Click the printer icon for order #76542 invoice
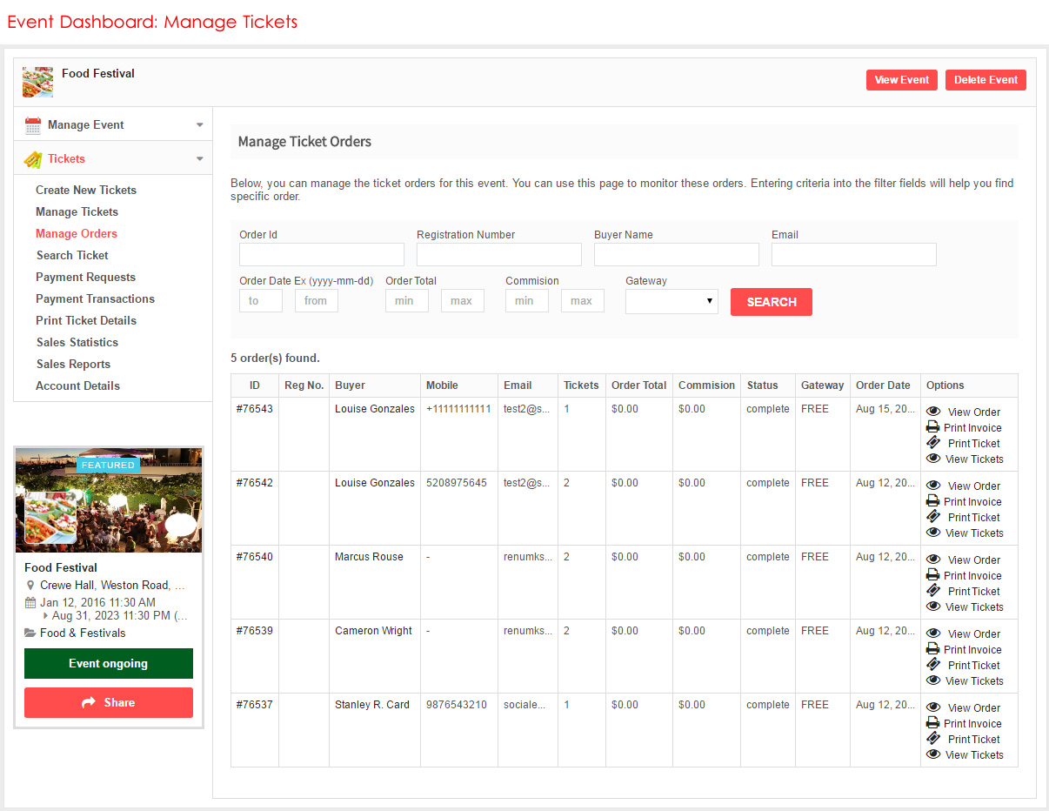 (933, 501)
